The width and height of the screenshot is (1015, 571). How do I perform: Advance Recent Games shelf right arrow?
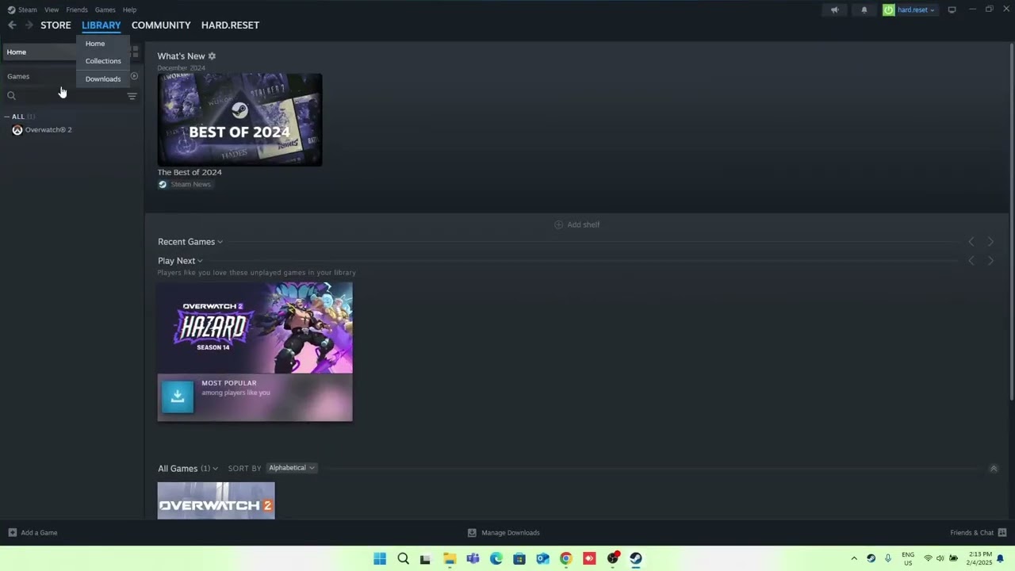[x=990, y=242]
